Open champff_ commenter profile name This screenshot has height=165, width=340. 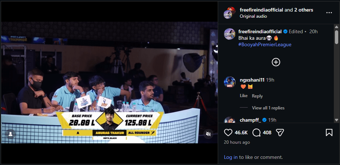(250, 120)
